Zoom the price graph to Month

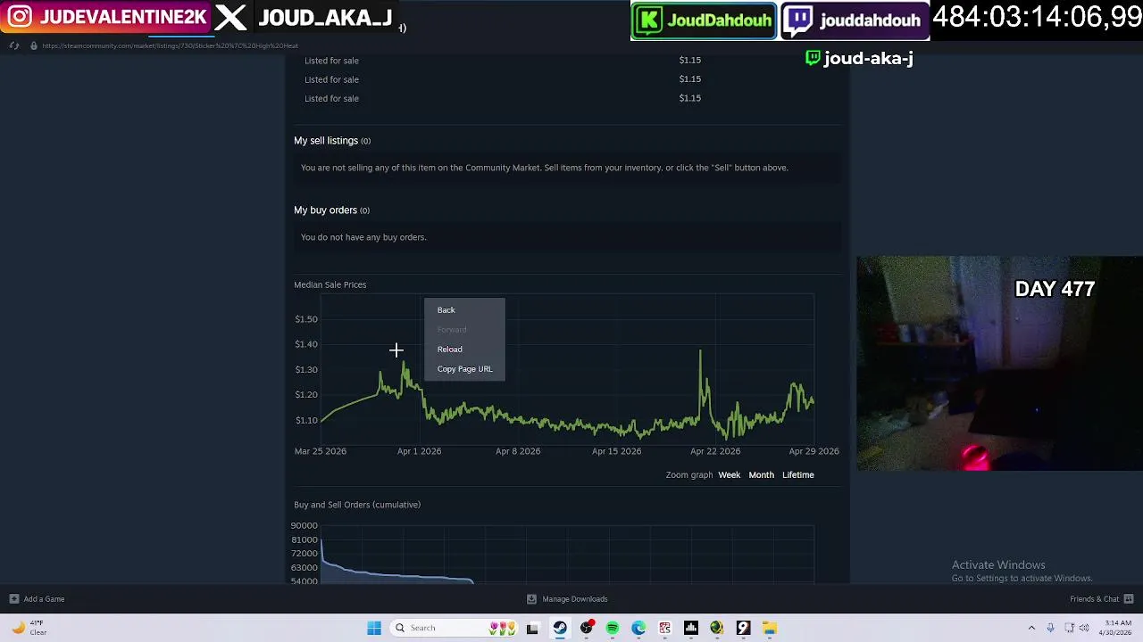point(761,474)
